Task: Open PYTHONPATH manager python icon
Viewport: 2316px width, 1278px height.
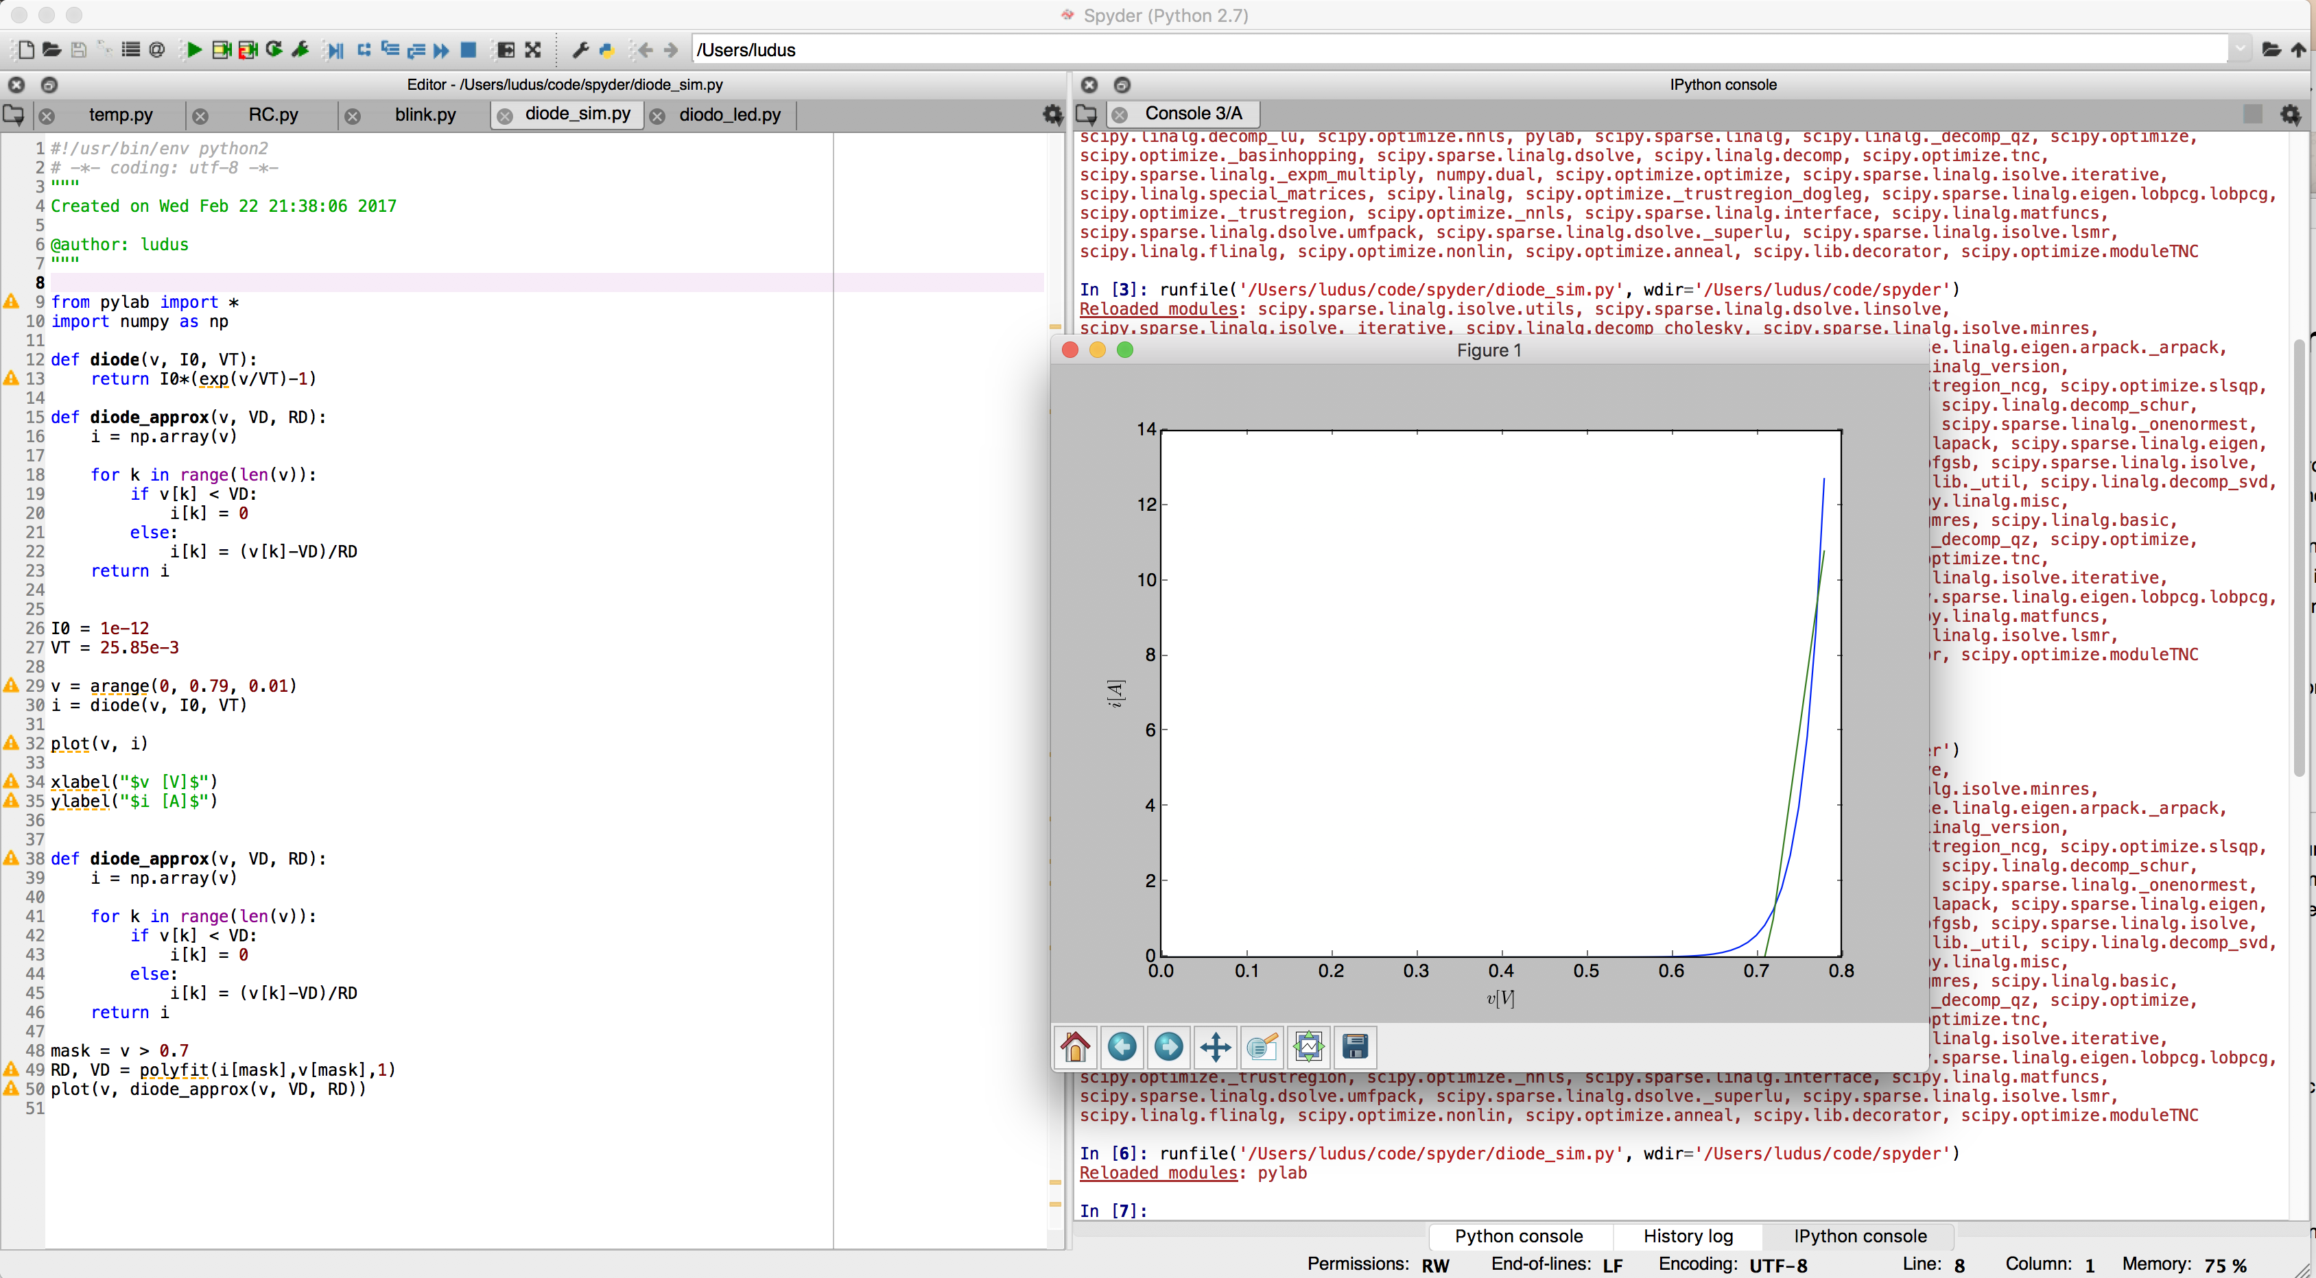Action: [607, 50]
